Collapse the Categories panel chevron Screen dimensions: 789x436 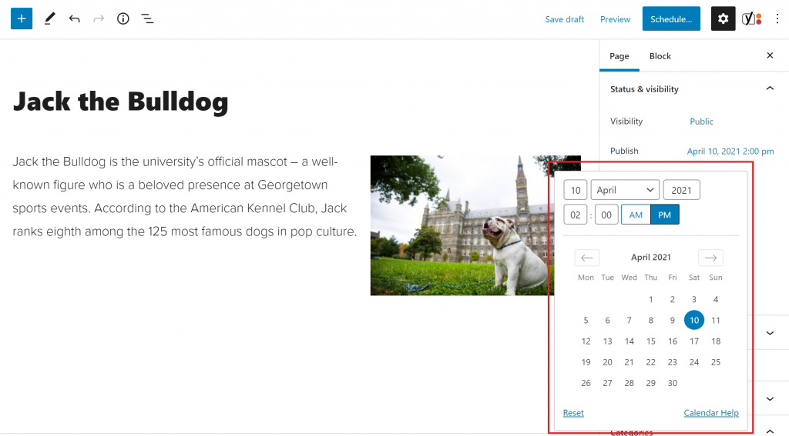(x=770, y=431)
